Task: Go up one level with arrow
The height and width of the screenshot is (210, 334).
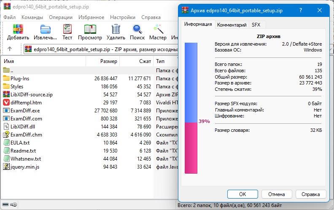Action: pyautogui.click(x=10, y=49)
